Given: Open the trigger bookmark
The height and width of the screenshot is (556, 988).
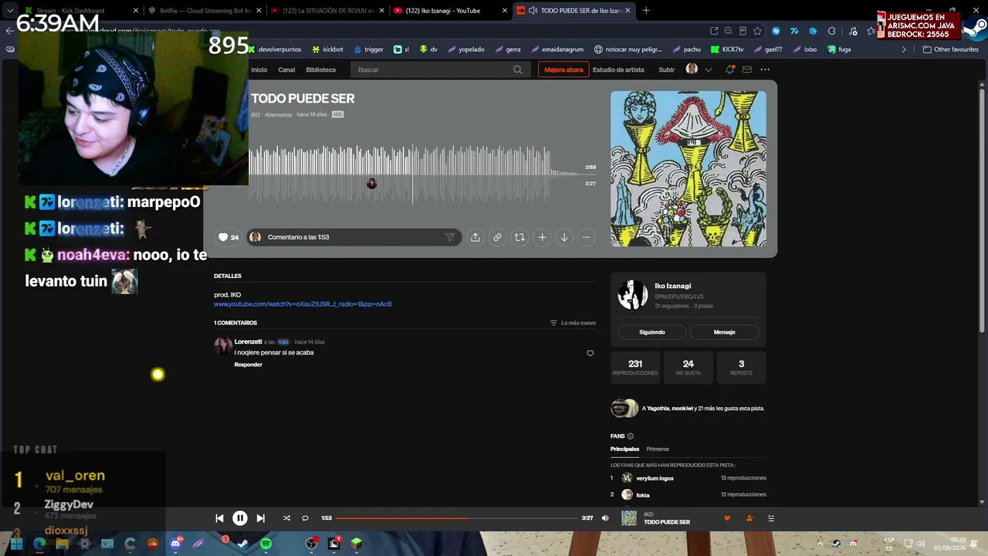Looking at the screenshot, I should (x=368, y=49).
